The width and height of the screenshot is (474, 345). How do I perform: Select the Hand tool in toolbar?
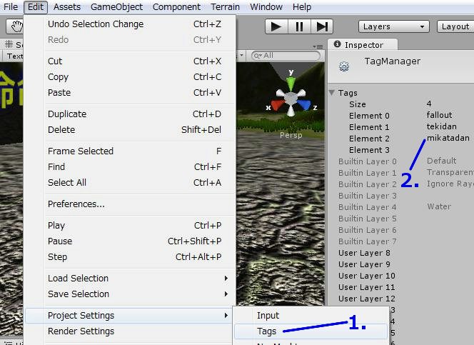tap(15, 26)
